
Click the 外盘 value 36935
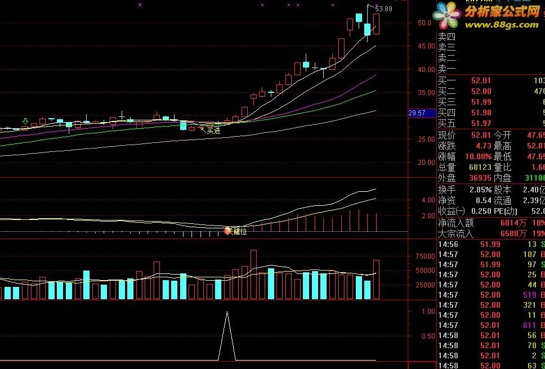[480, 178]
